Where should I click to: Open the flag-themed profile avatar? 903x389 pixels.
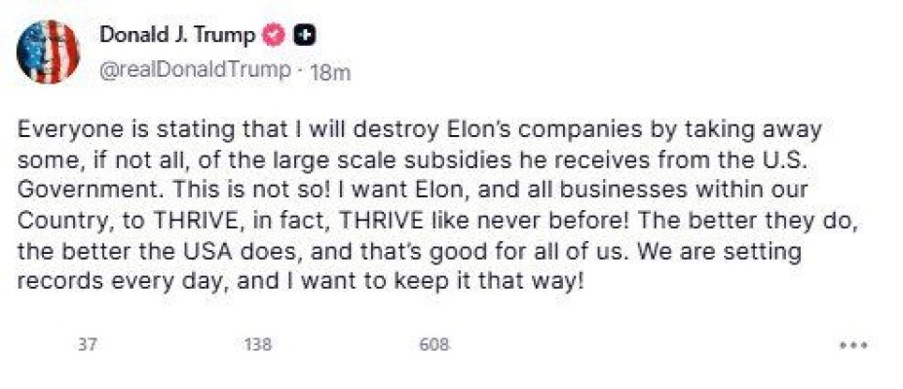click(x=49, y=52)
